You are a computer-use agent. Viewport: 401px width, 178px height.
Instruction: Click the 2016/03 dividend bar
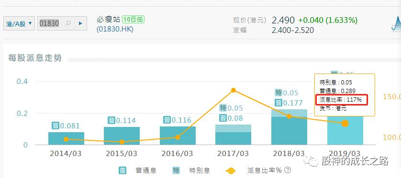click(x=178, y=136)
